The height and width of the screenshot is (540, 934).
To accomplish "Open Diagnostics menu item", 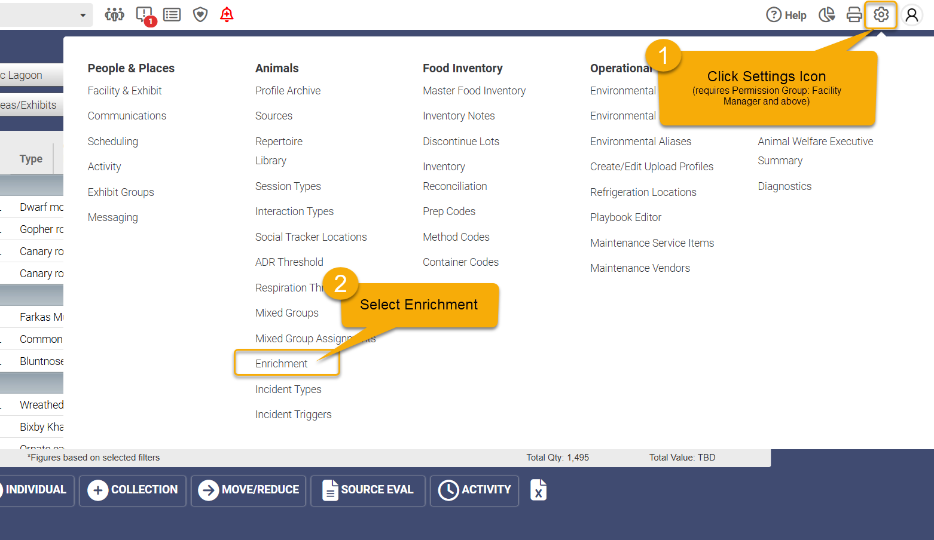I will click(x=785, y=186).
